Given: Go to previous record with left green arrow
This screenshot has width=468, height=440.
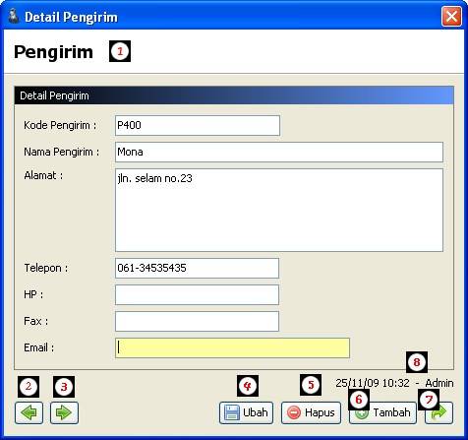Looking at the screenshot, I should (x=29, y=412).
